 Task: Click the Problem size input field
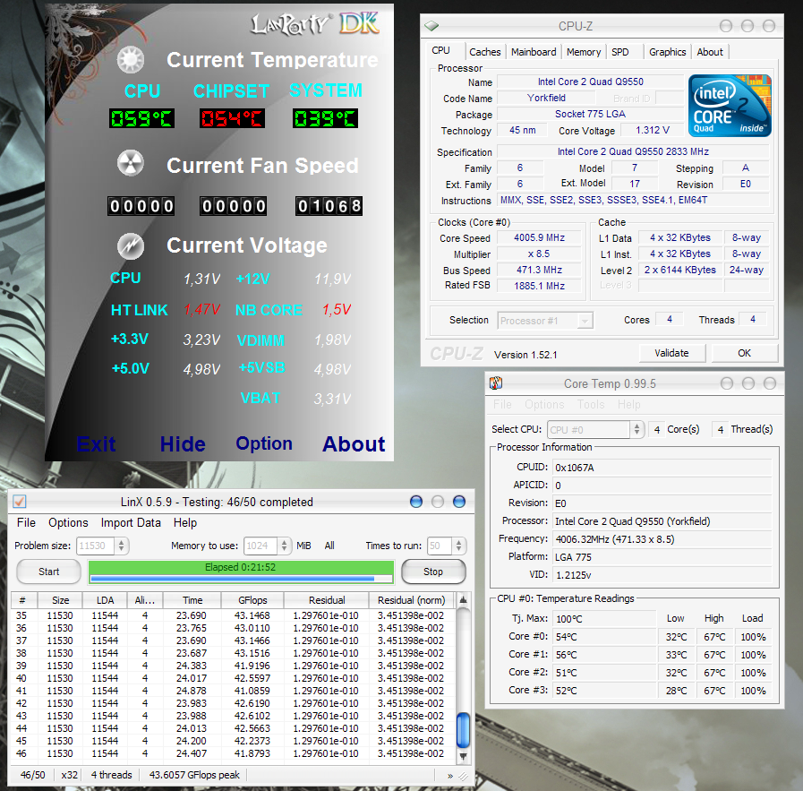pos(95,546)
